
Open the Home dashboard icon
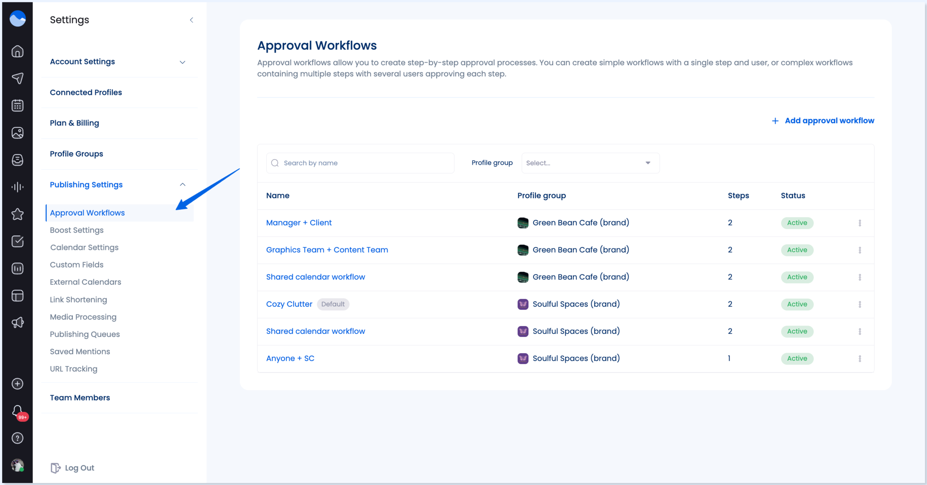(x=17, y=51)
